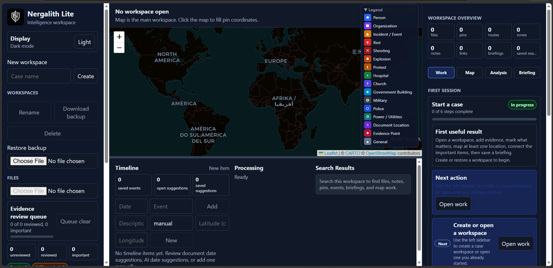Zoom in the map with plus button
The image size is (553, 268).
[119, 37]
